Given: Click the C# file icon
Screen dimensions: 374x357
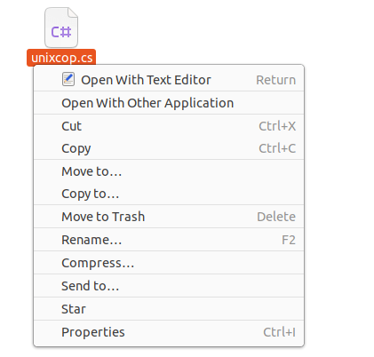Looking at the screenshot, I should pyautogui.click(x=61, y=28).
